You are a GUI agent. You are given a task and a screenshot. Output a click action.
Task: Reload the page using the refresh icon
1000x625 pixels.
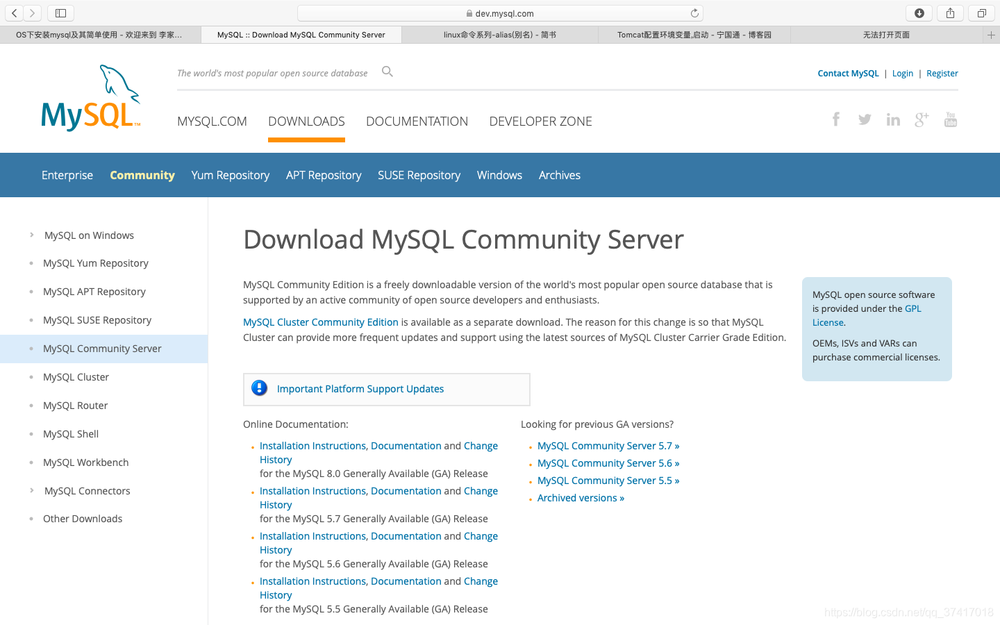(694, 13)
